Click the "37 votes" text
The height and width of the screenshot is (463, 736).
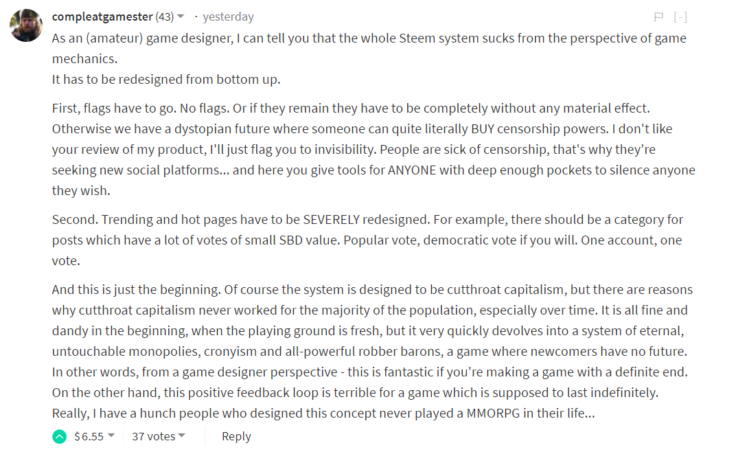[x=153, y=436]
